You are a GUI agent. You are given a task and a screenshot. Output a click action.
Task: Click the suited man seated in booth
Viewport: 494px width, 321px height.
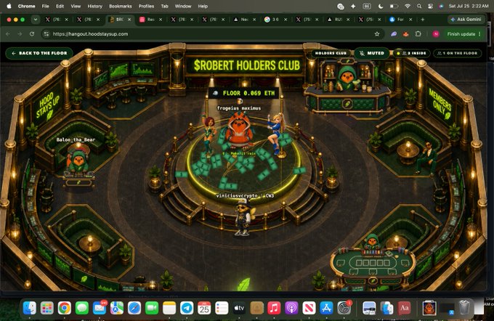tap(426, 158)
